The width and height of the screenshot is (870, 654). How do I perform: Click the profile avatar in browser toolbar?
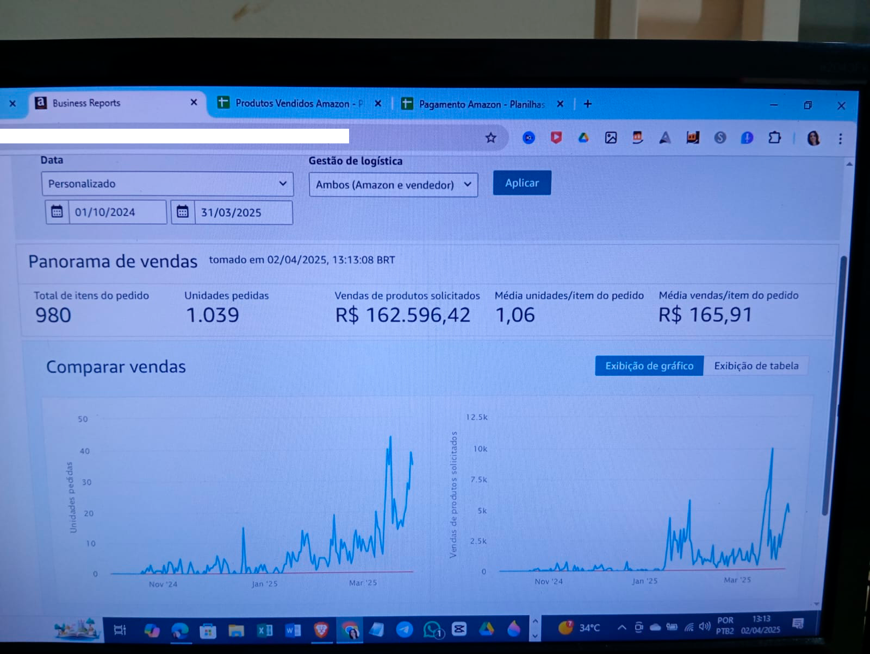pos(813,139)
